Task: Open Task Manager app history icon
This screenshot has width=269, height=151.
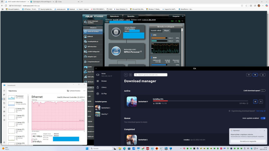Action: click(x=4, y=103)
